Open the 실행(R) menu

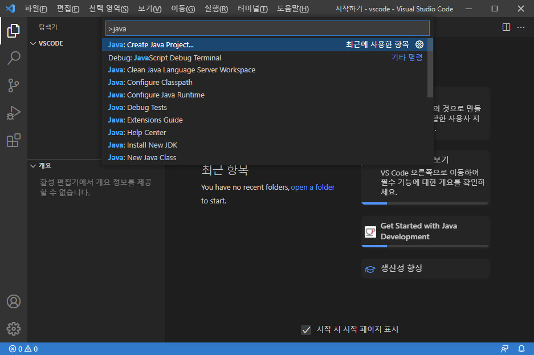(216, 9)
